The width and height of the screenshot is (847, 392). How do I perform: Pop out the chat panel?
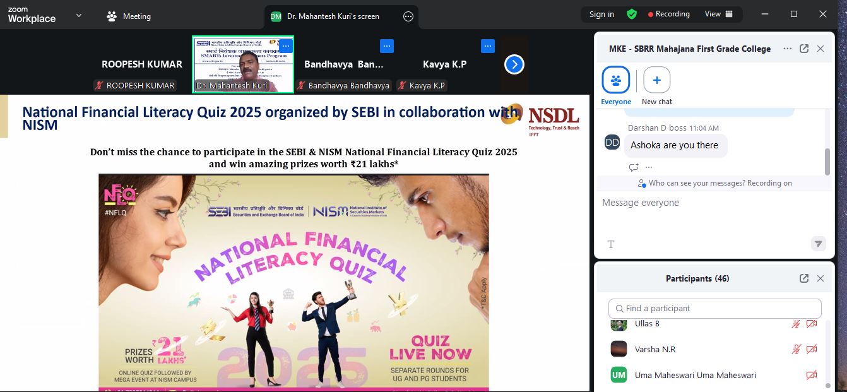[x=804, y=49]
